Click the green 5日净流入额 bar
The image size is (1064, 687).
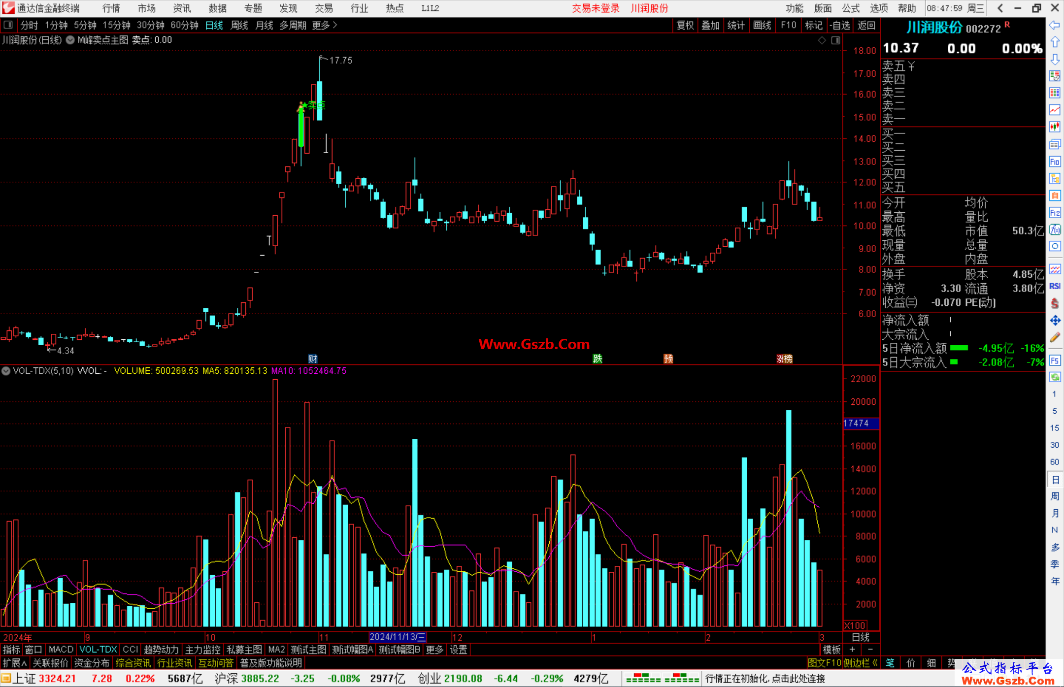(x=959, y=348)
